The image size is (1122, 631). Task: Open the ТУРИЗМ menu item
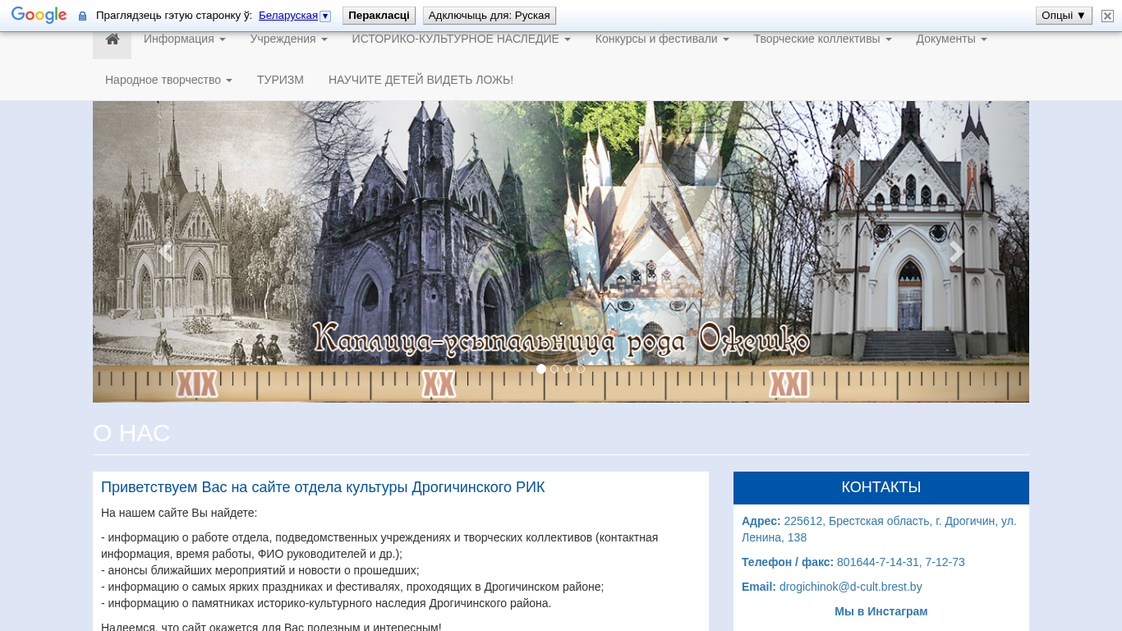tap(280, 80)
